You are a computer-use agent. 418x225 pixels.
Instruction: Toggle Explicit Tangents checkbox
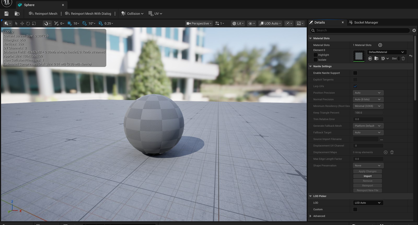point(355,80)
